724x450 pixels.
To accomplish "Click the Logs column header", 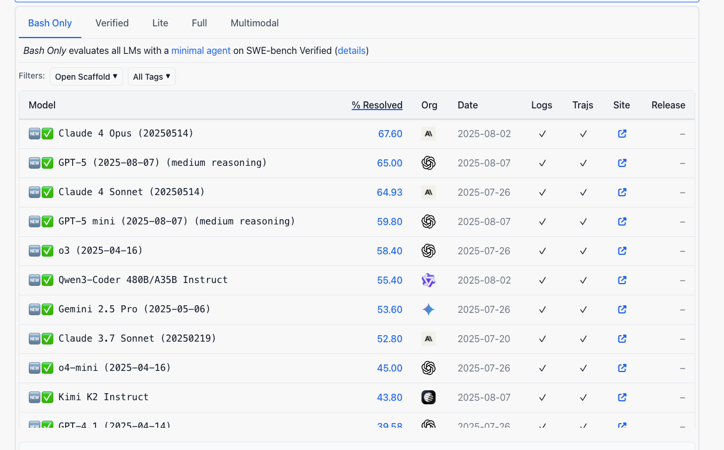I will 542,105.
